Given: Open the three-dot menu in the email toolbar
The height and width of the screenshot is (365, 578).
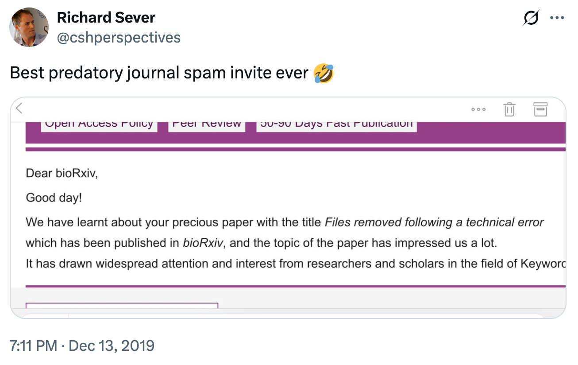Looking at the screenshot, I should pos(478,109).
